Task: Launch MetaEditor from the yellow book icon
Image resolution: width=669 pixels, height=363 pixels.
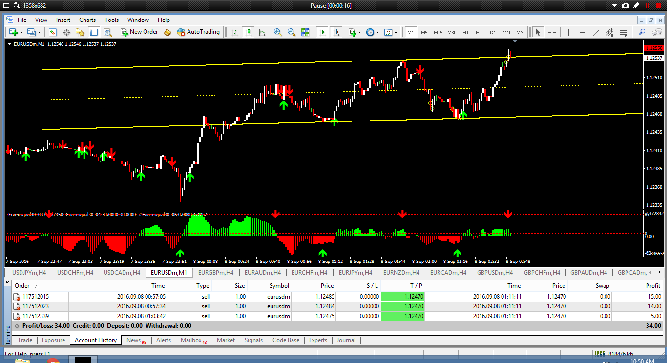Action: pyautogui.click(x=167, y=32)
